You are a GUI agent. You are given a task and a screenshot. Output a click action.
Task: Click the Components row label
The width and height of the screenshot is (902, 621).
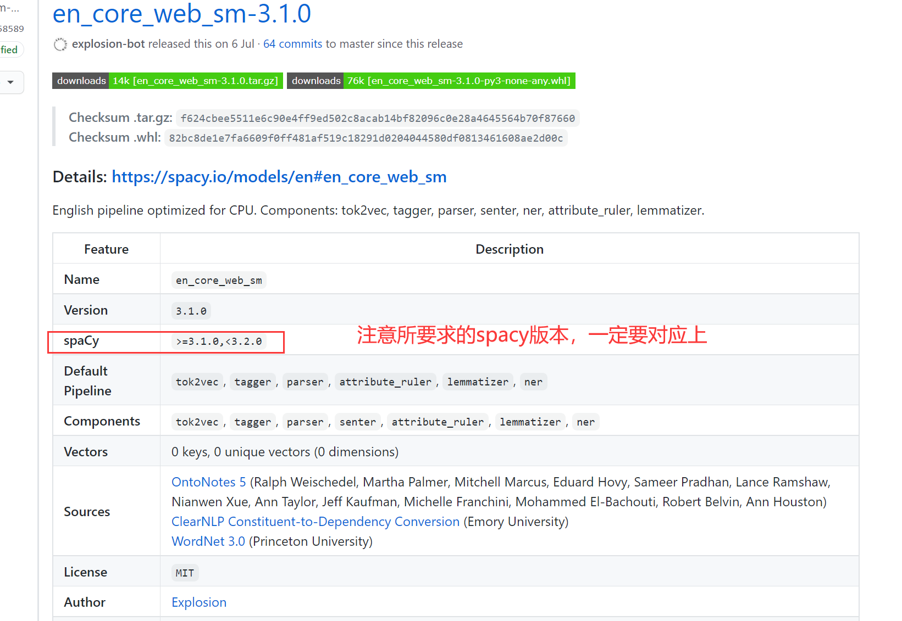pos(102,421)
